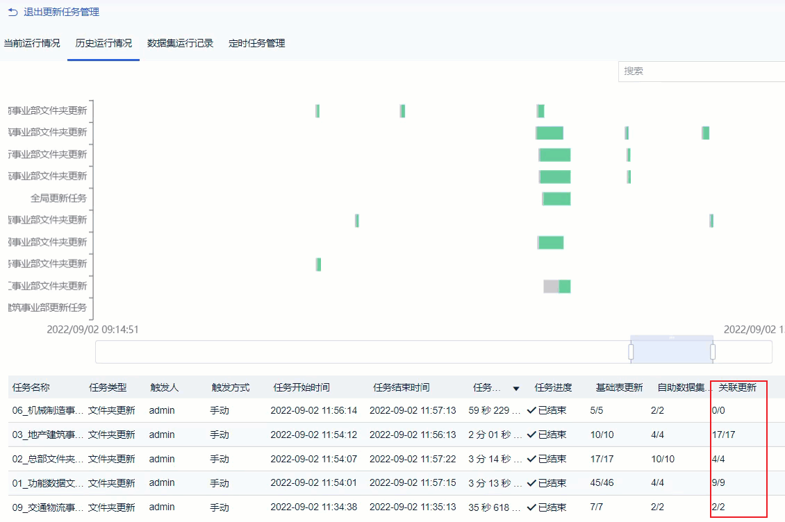Click 任务进度 column header

coord(553,387)
